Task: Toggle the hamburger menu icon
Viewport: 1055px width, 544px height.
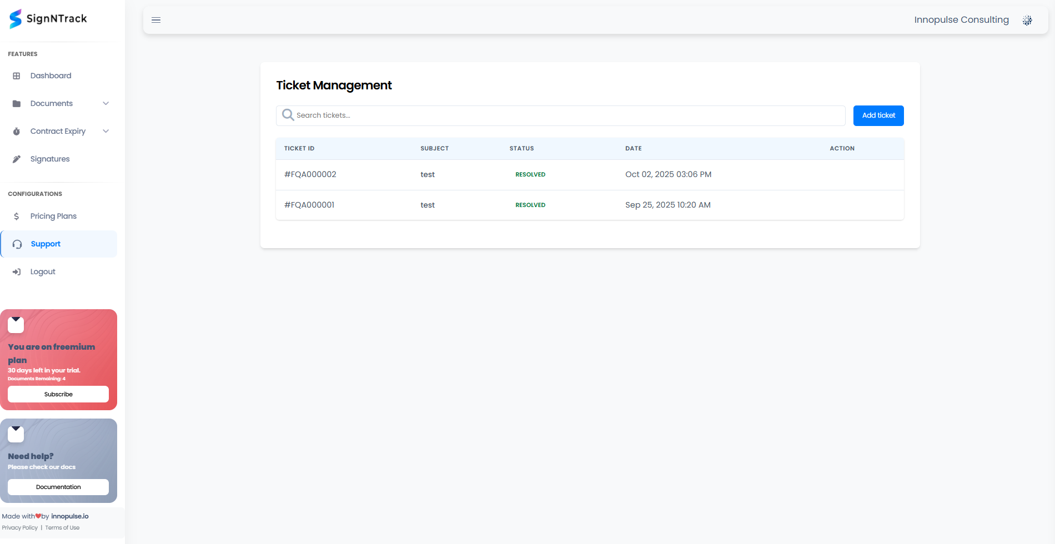Action: click(x=156, y=20)
